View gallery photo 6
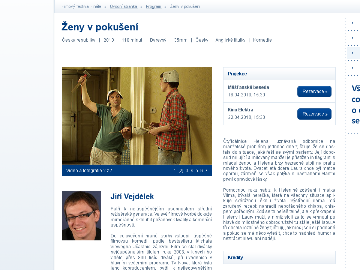This screenshot has height=270, width=360. 202,171
